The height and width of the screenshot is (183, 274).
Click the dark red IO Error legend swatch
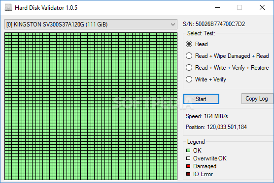(x=188, y=174)
